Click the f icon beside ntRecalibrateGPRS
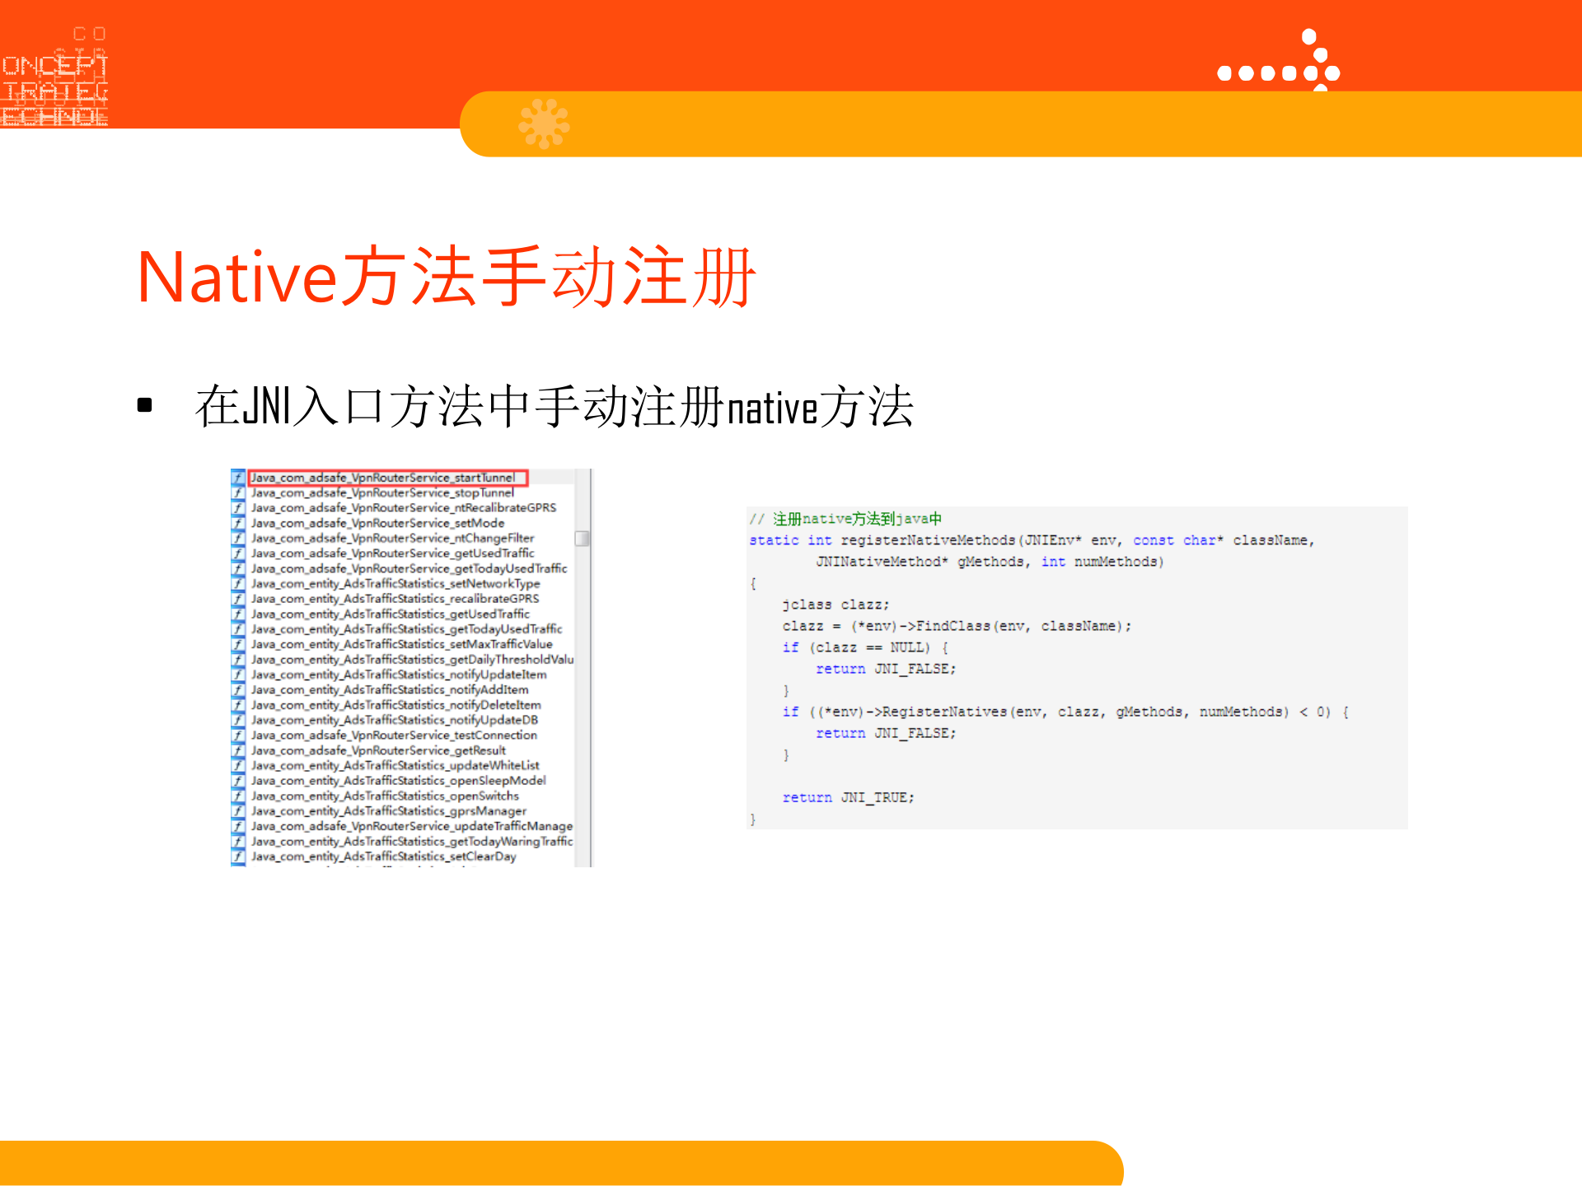Image resolution: width=1582 pixels, height=1186 pixels. (x=237, y=507)
